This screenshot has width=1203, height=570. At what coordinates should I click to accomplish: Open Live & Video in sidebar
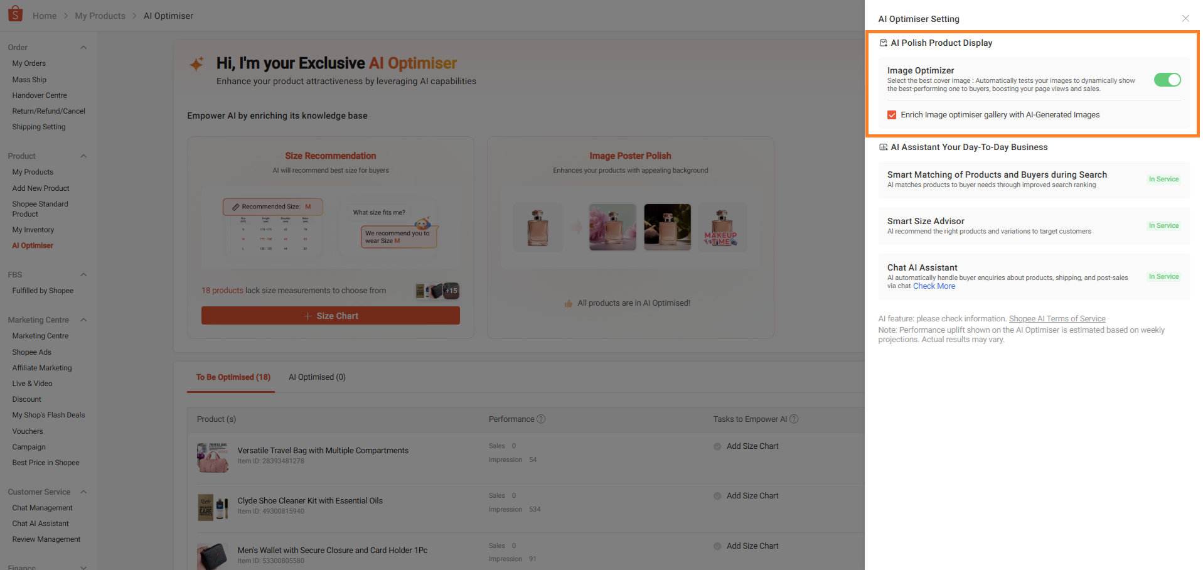pyautogui.click(x=33, y=384)
